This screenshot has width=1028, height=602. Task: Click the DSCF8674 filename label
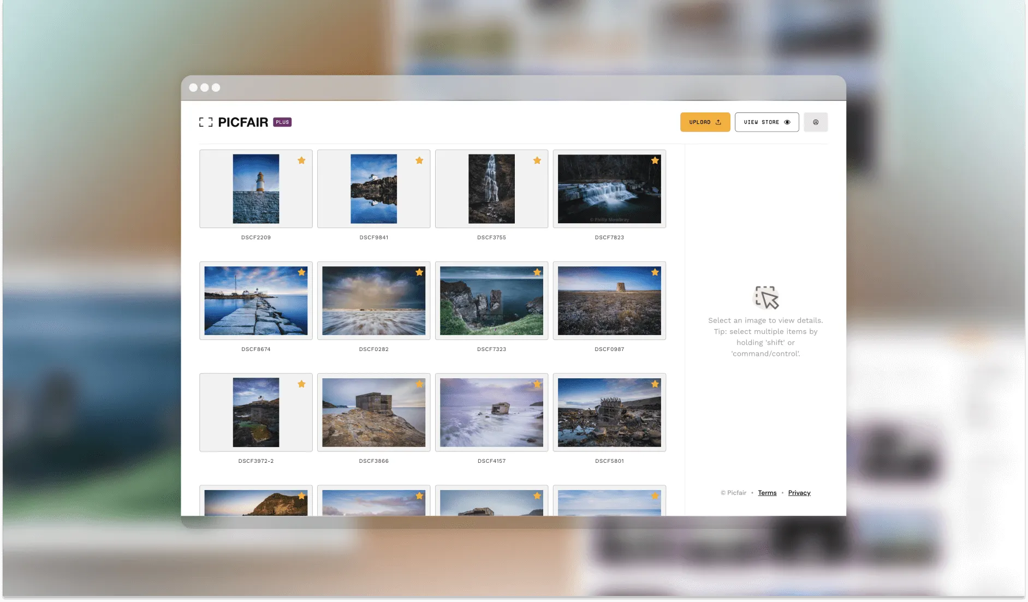[x=256, y=349]
